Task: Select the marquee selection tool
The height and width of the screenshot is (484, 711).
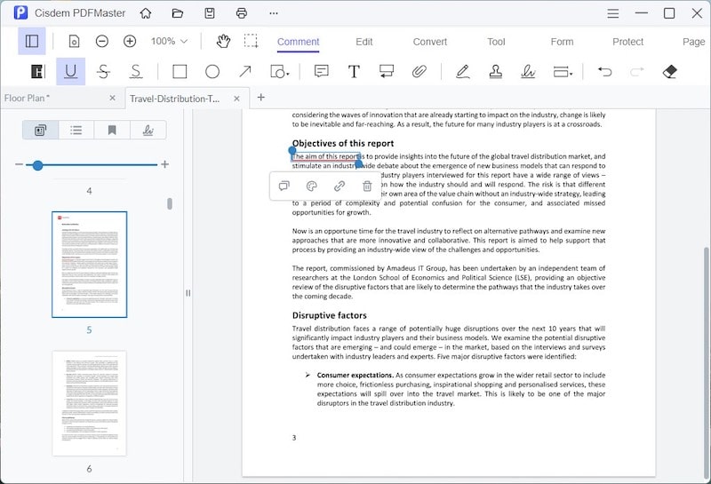Action: [x=251, y=41]
